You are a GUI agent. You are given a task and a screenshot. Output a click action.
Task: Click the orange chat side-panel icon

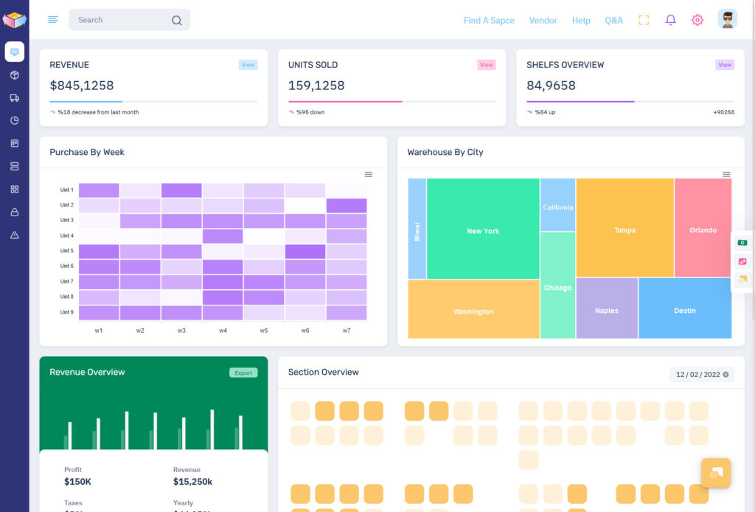pos(742,279)
